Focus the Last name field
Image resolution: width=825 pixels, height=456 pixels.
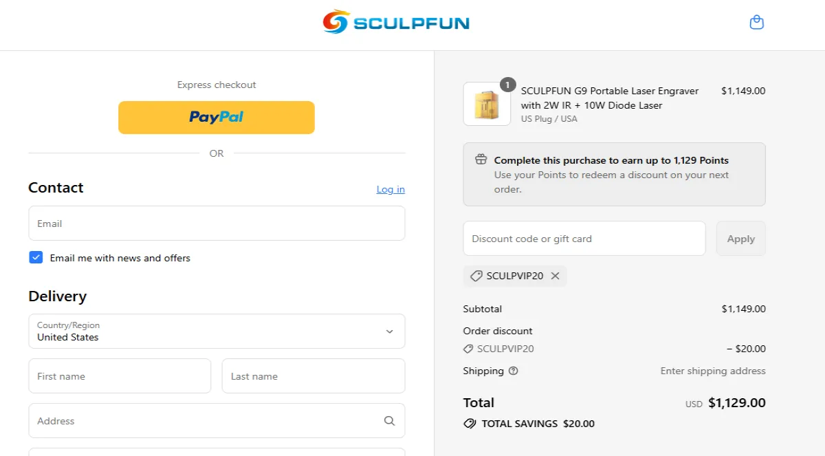(313, 376)
